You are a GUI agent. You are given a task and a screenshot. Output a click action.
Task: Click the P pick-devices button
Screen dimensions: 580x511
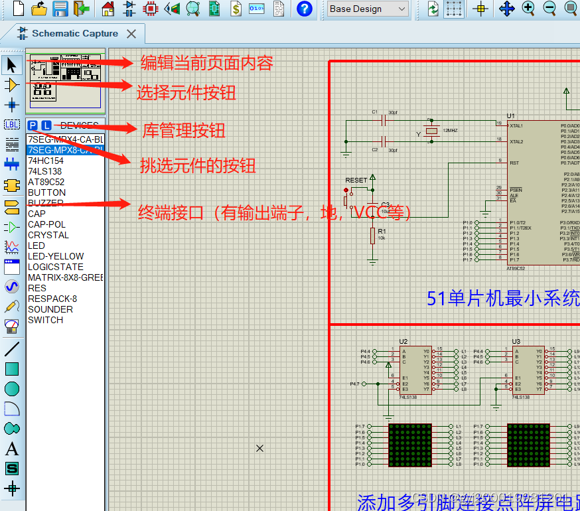point(34,124)
